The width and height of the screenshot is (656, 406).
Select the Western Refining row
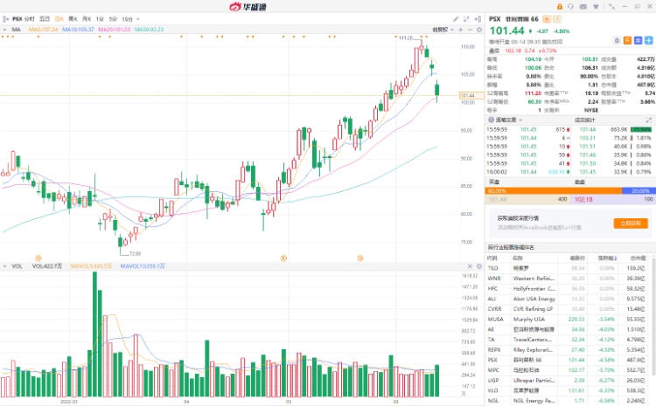click(x=569, y=279)
